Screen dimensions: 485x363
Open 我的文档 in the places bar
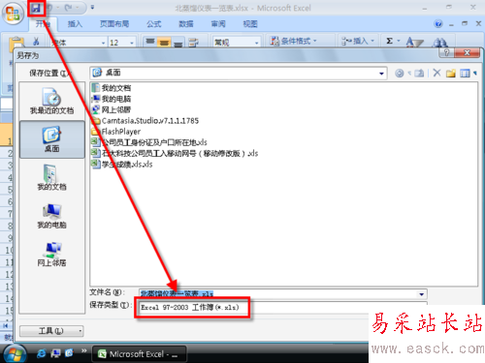pos(51,177)
